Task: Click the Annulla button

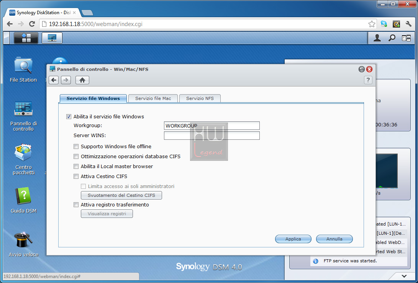Action: (334, 239)
